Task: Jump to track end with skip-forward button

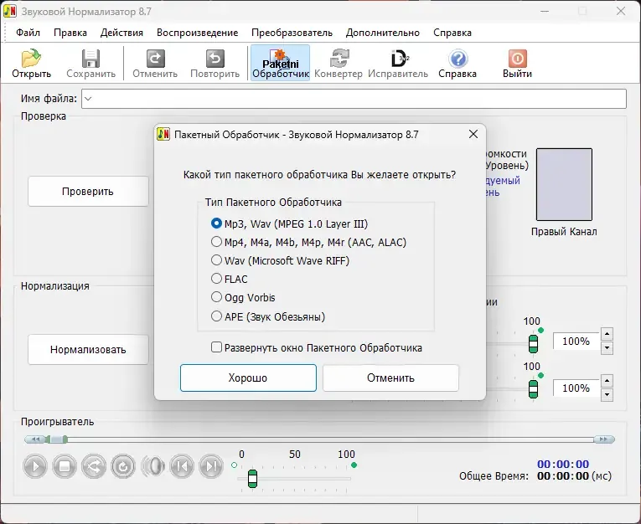Action: pos(211,466)
